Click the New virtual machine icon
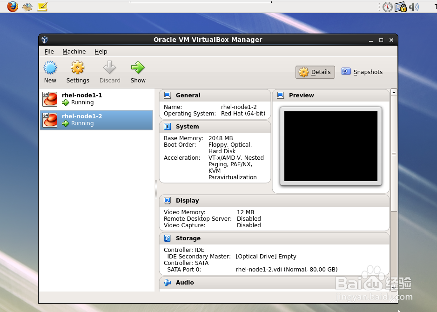The height and width of the screenshot is (312, 437). coord(50,68)
